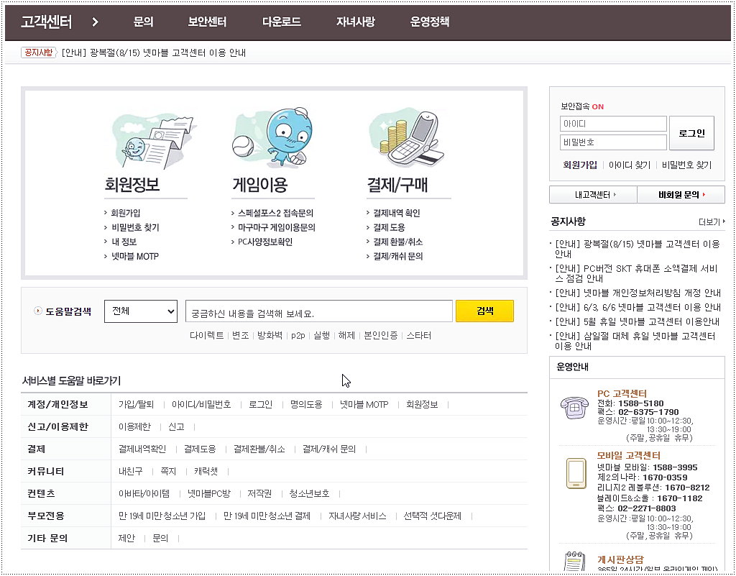Click 비밀번호 찾기 link under login box
Screen dimensions: 736x576
[686, 165]
